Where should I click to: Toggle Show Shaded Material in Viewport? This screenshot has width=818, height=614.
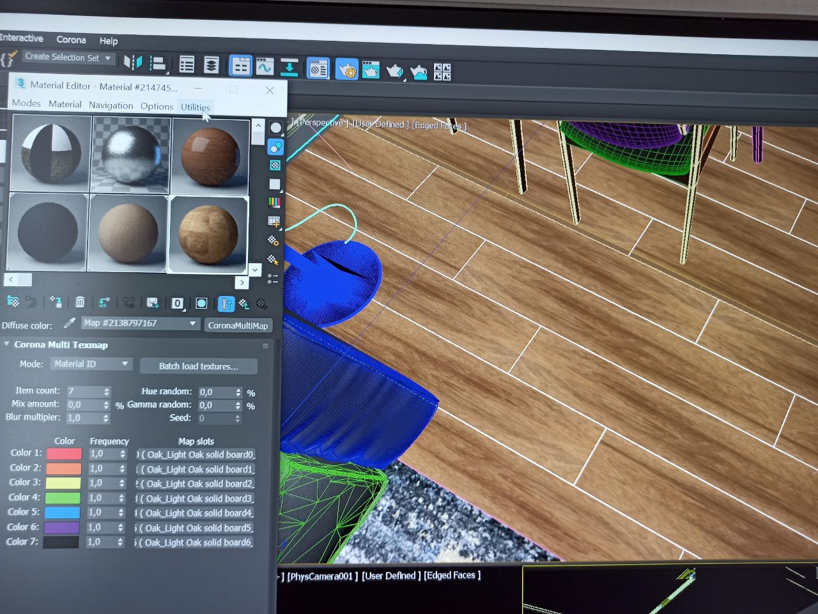[x=202, y=303]
